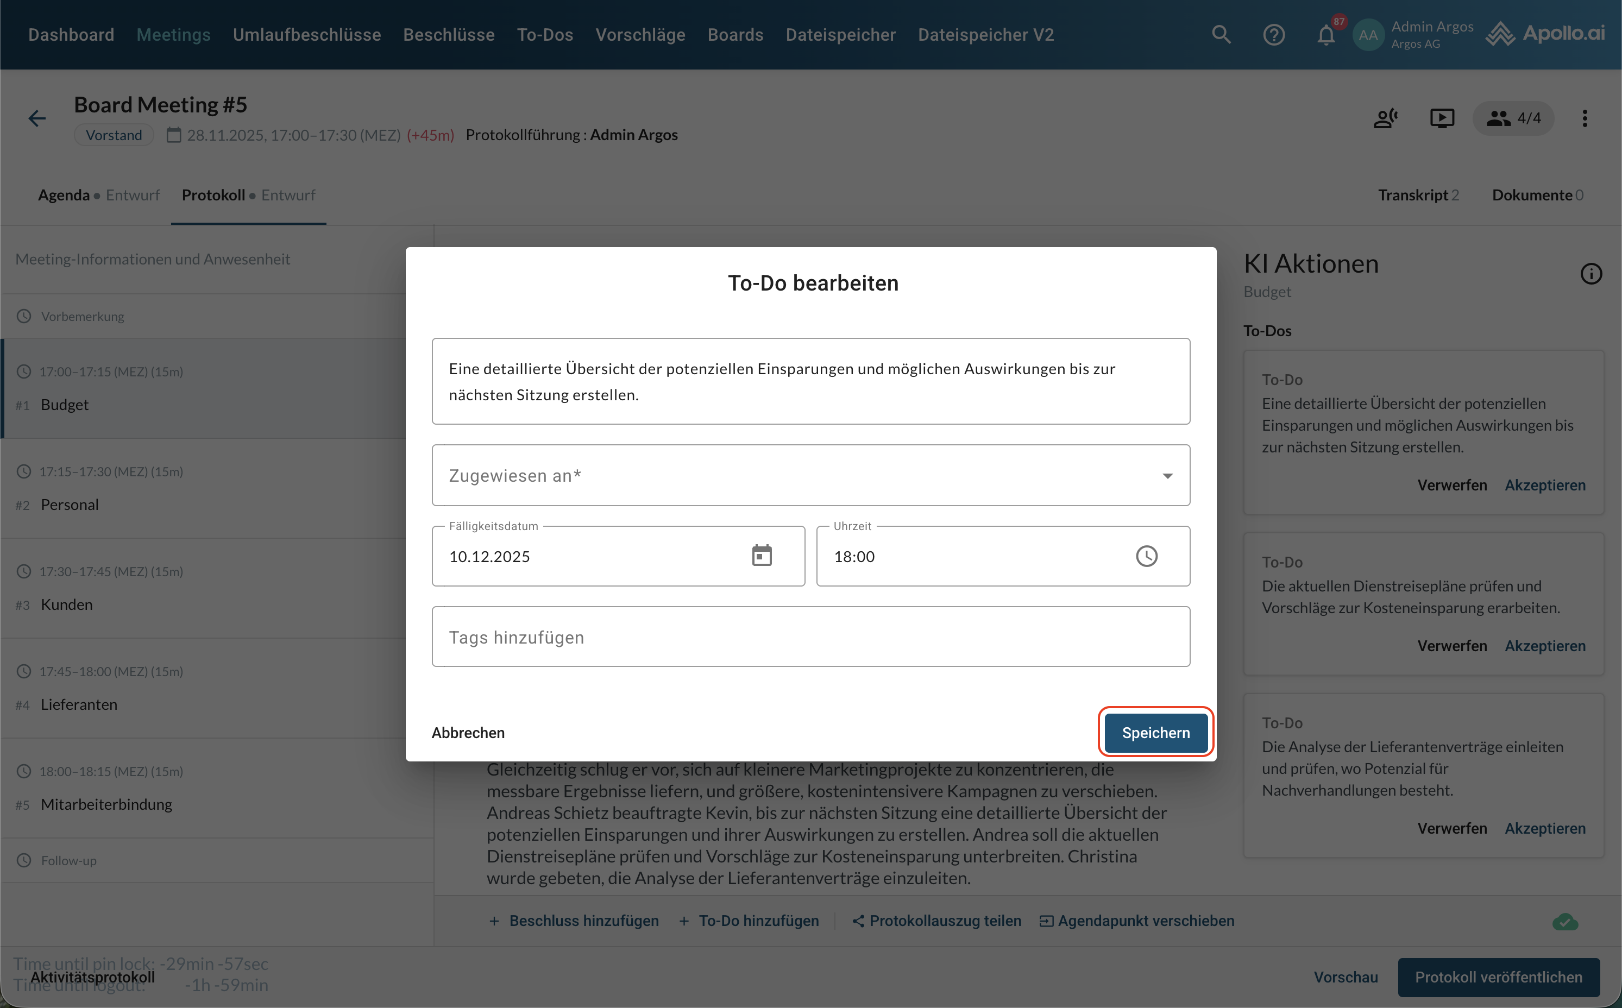Select agenda item #2 Personal
1622x1008 pixels.
click(70, 505)
